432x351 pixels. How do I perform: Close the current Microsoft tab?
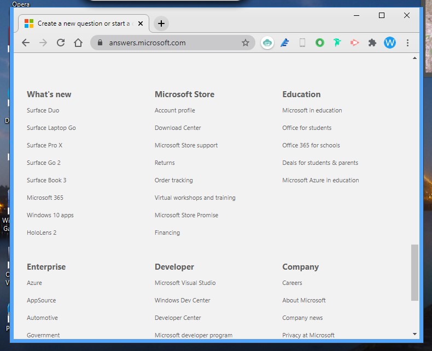click(141, 23)
